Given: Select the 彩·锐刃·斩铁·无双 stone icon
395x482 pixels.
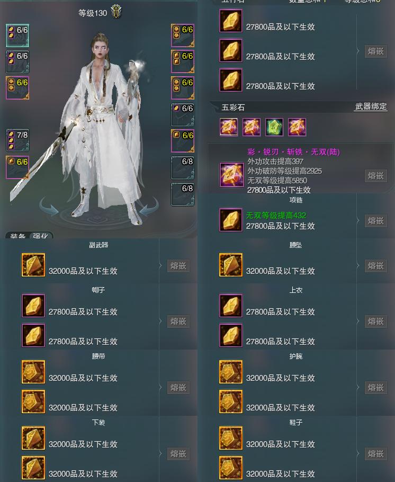Looking at the screenshot, I should [x=231, y=175].
